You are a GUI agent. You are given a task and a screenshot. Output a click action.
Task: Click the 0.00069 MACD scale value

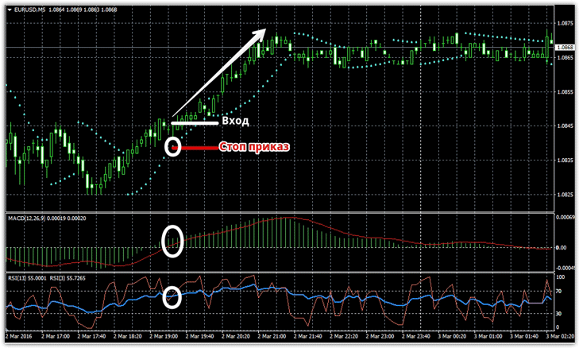click(x=566, y=218)
